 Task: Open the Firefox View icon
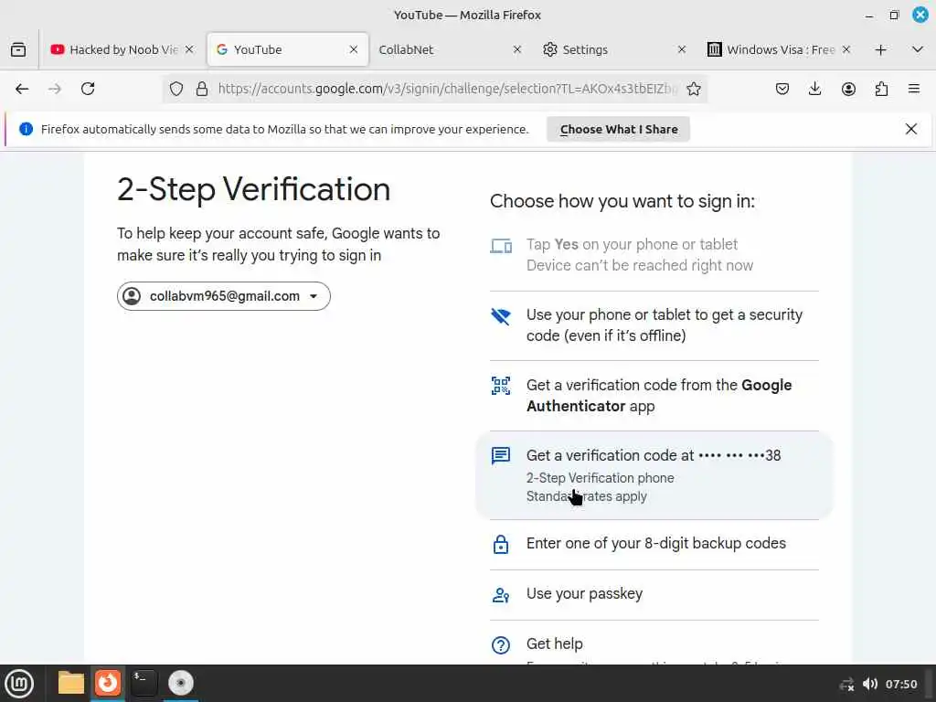pos(18,49)
